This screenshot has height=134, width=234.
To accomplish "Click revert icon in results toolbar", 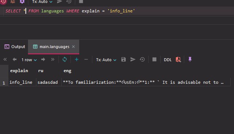I will pos(142,59).
